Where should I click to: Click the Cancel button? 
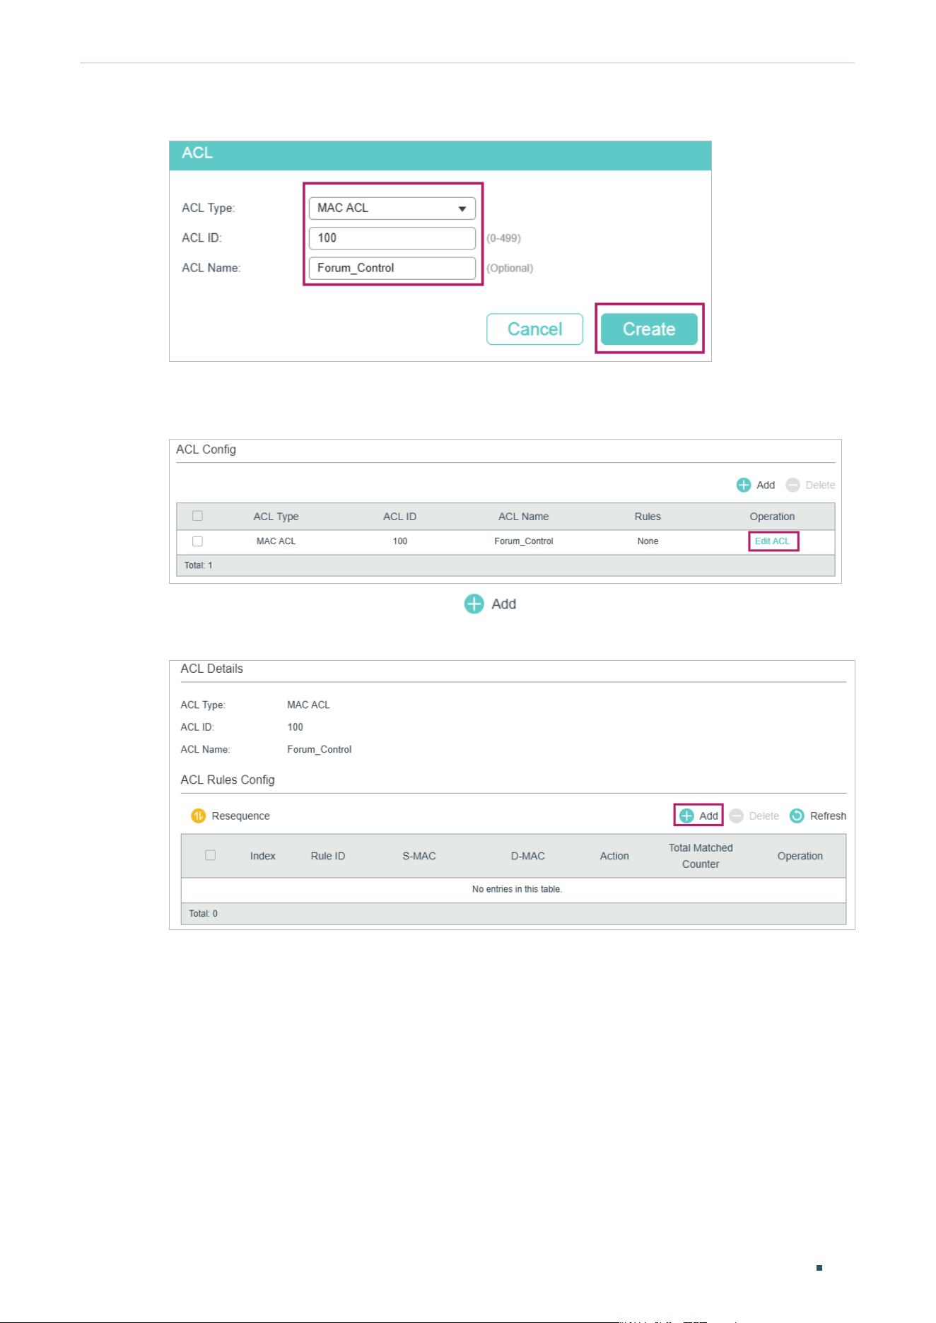click(x=534, y=329)
